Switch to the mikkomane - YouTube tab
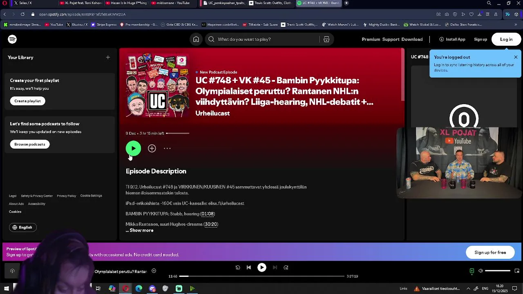Image resolution: width=523 pixels, height=294 pixels. 173,3
